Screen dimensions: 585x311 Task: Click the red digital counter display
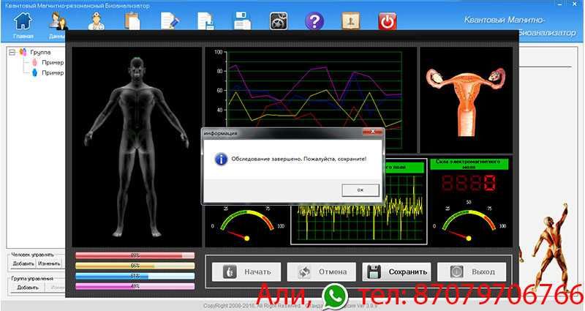click(469, 184)
